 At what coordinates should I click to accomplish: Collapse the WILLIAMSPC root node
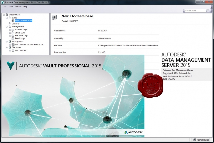[4, 15]
